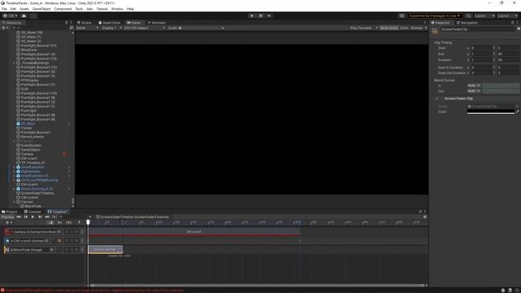Switch to the Animator tab

pyautogui.click(x=156, y=23)
